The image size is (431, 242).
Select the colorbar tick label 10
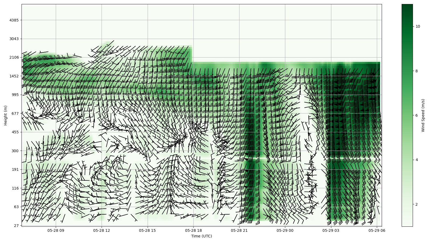(418, 26)
